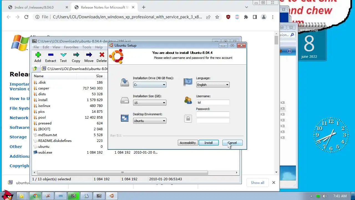Close the downloads bar with X
The image size is (355, 200).
click(274, 182)
